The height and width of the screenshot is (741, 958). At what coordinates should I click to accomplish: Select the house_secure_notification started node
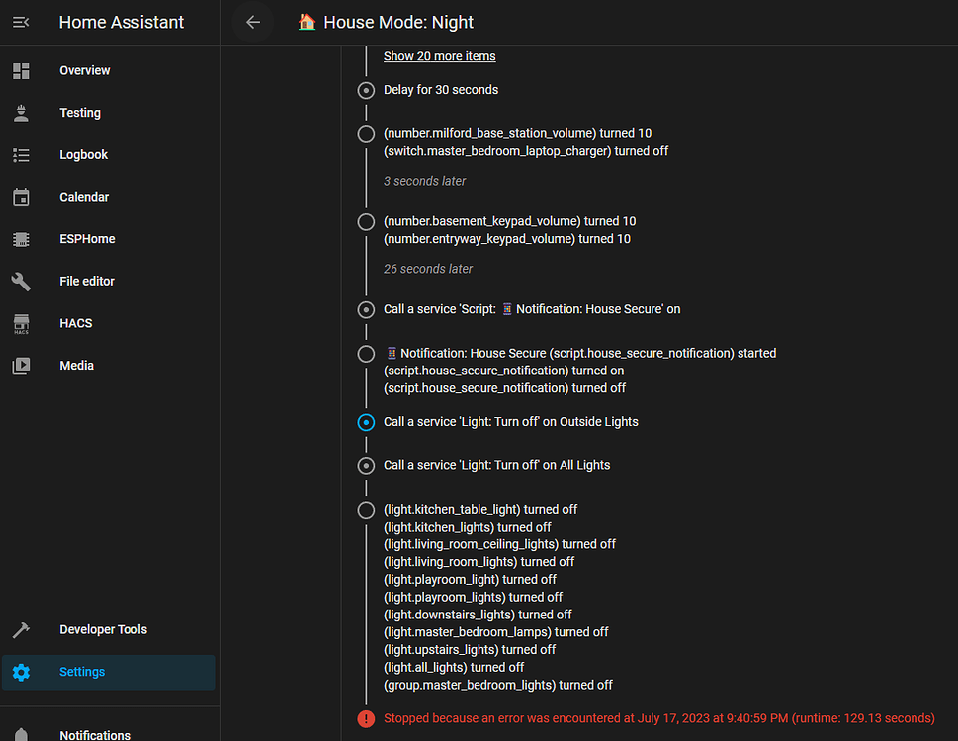pos(366,354)
